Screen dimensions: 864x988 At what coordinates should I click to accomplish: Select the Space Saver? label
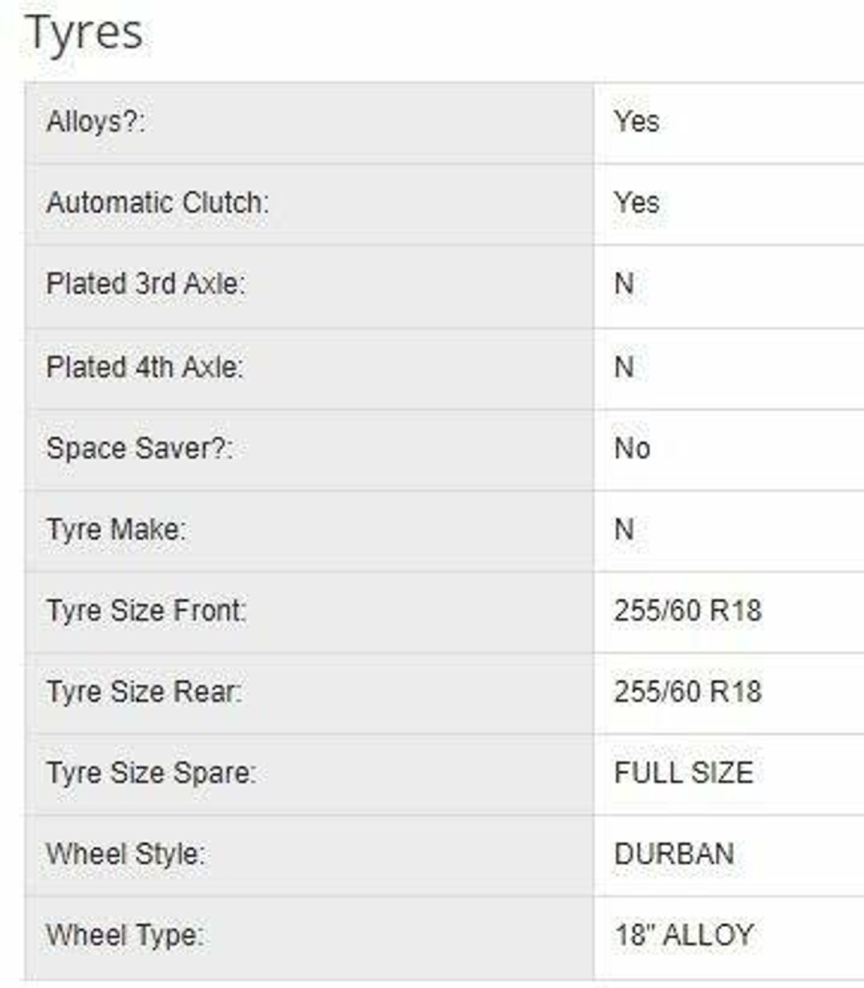pos(140,449)
